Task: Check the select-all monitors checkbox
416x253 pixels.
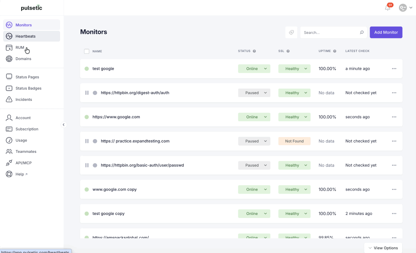Action: [87, 51]
